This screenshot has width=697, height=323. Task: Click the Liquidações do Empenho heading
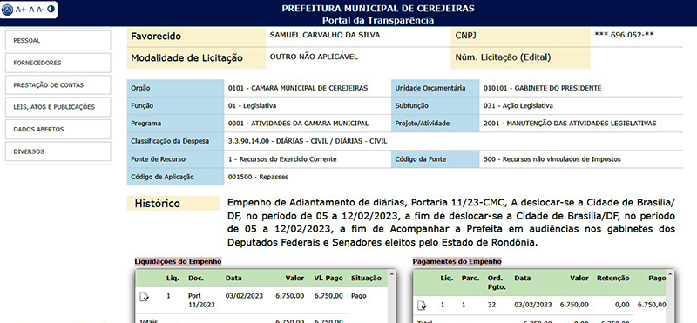click(178, 261)
